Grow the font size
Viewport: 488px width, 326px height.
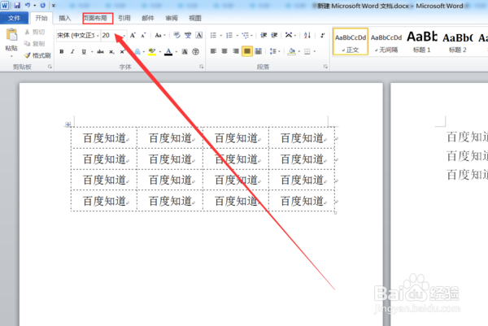click(133, 35)
